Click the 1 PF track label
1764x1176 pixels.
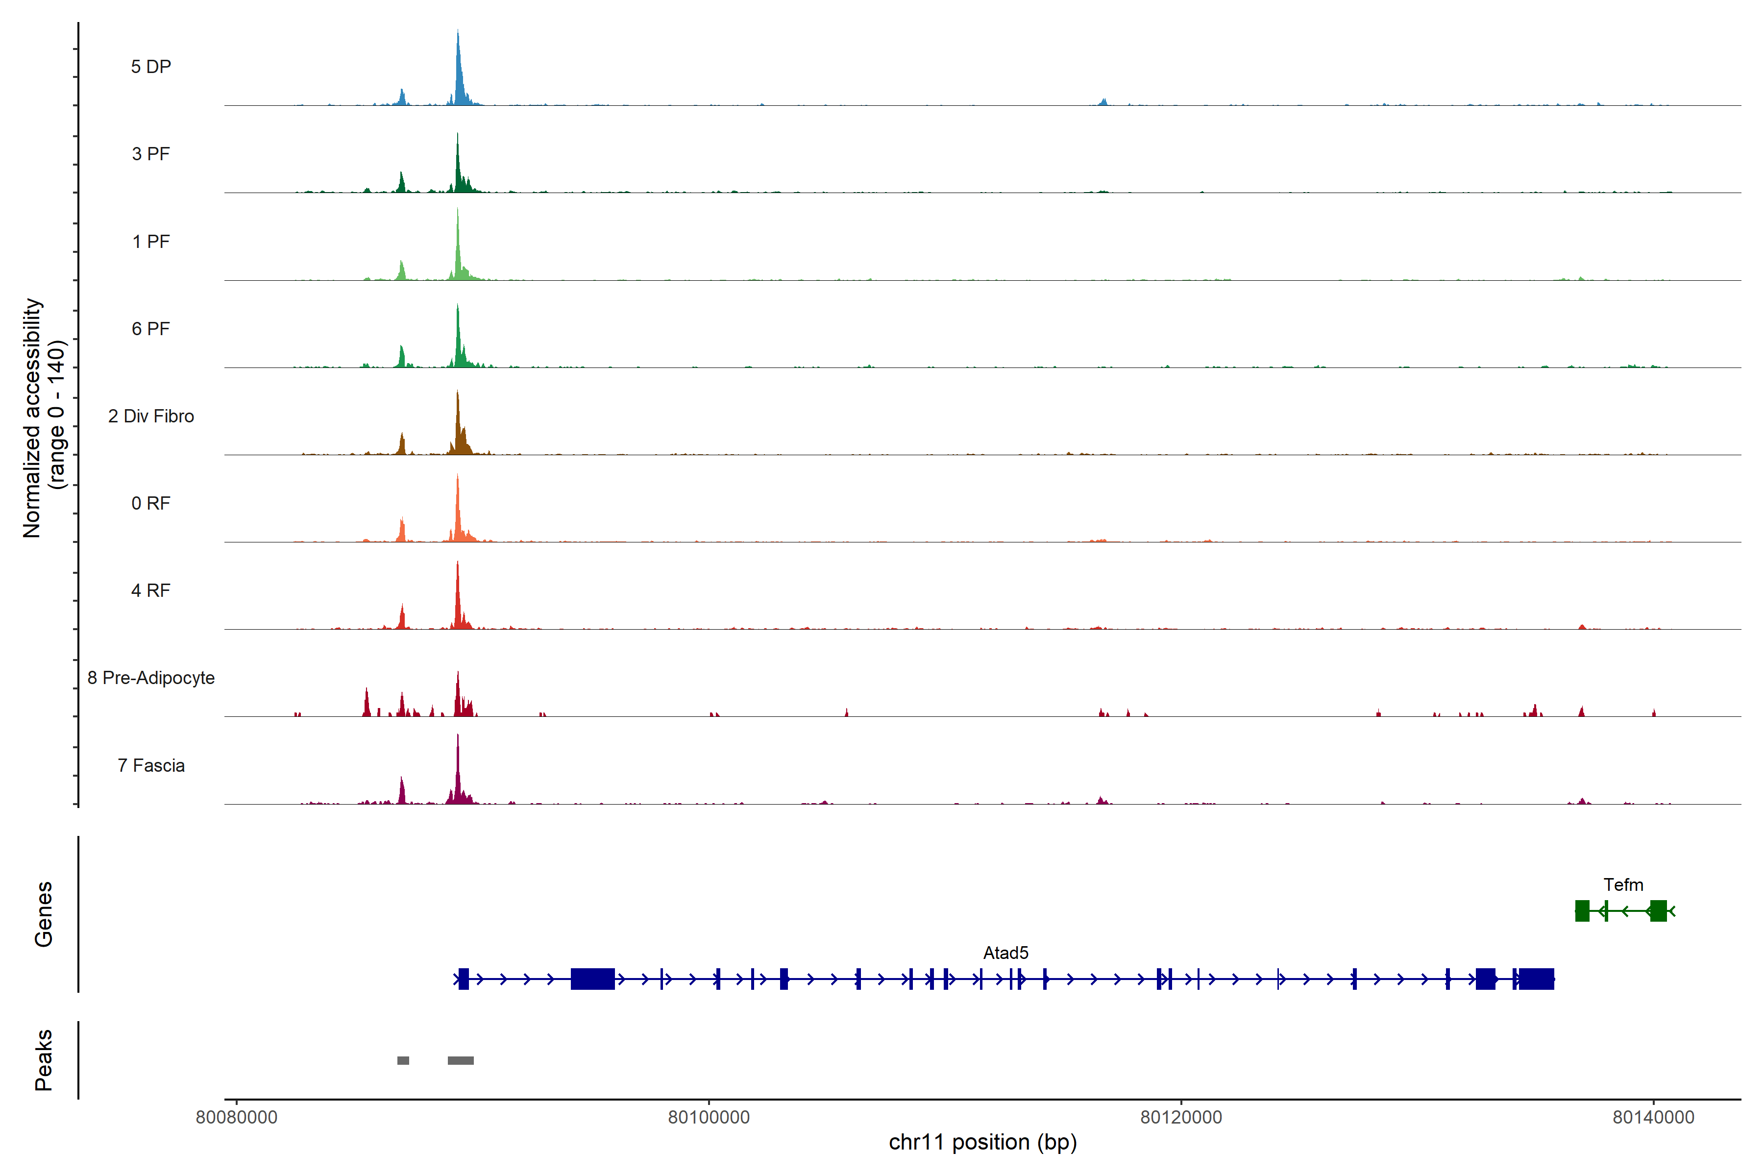coord(151,242)
